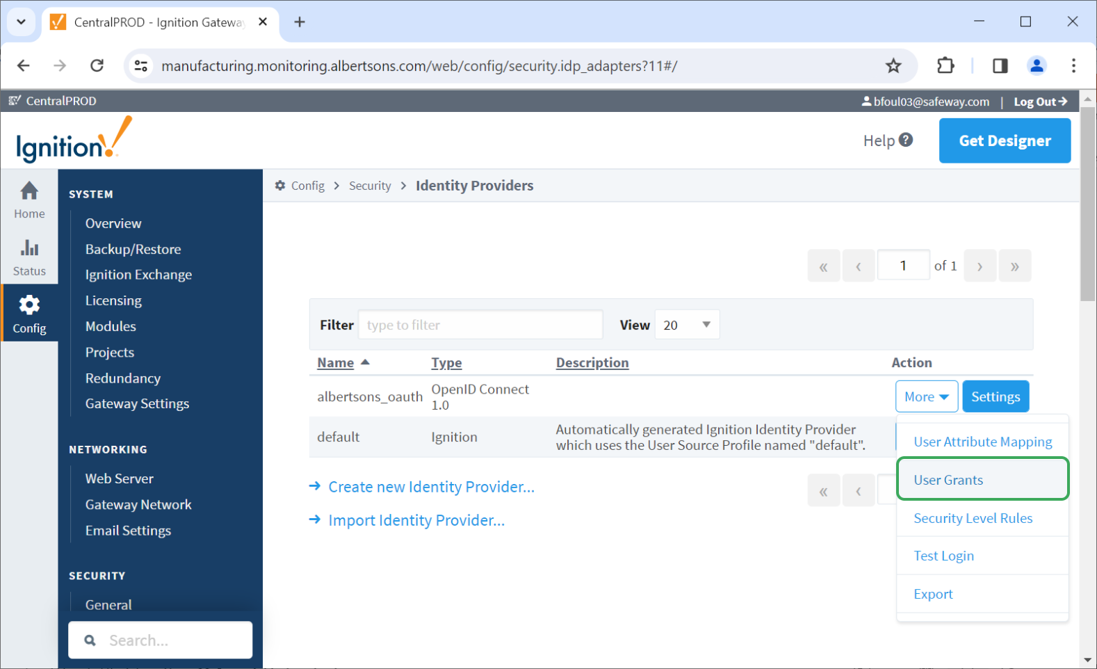Go to last page in top pager
This screenshot has width=1097, height=669.
coord(1015,266)
